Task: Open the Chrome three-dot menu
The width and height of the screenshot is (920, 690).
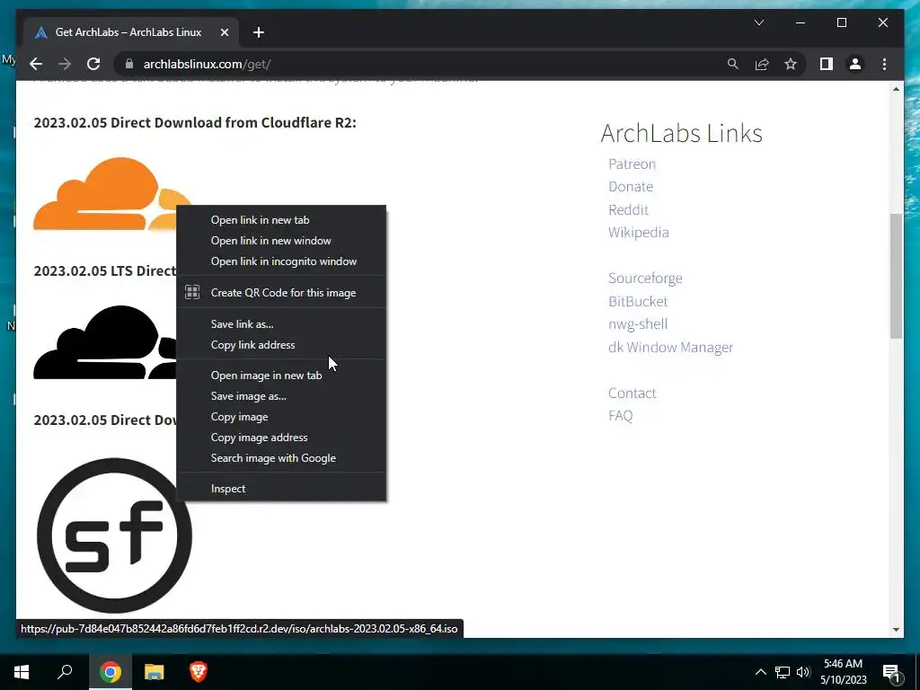Action: [x=884, y=64]
